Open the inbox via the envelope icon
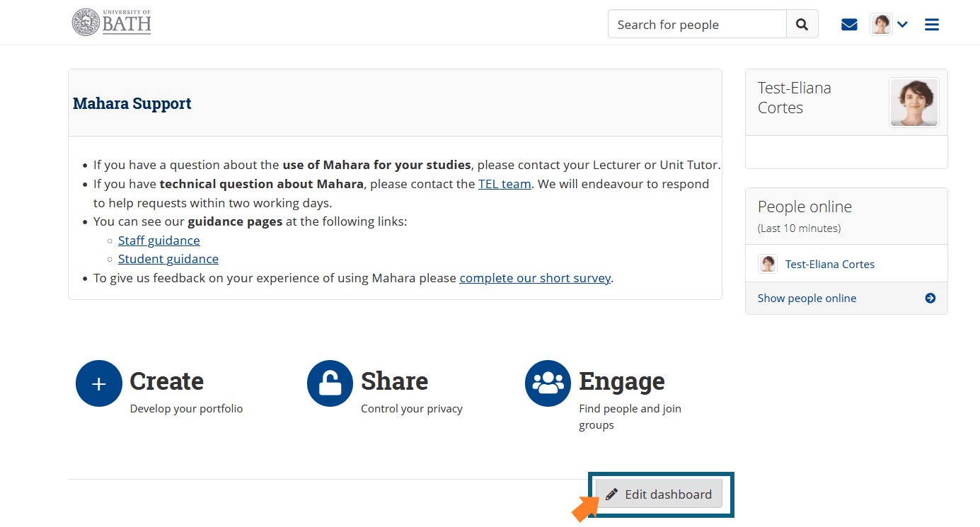The width and height of the screenshot is (980, 527). click(x=848, y=23)
